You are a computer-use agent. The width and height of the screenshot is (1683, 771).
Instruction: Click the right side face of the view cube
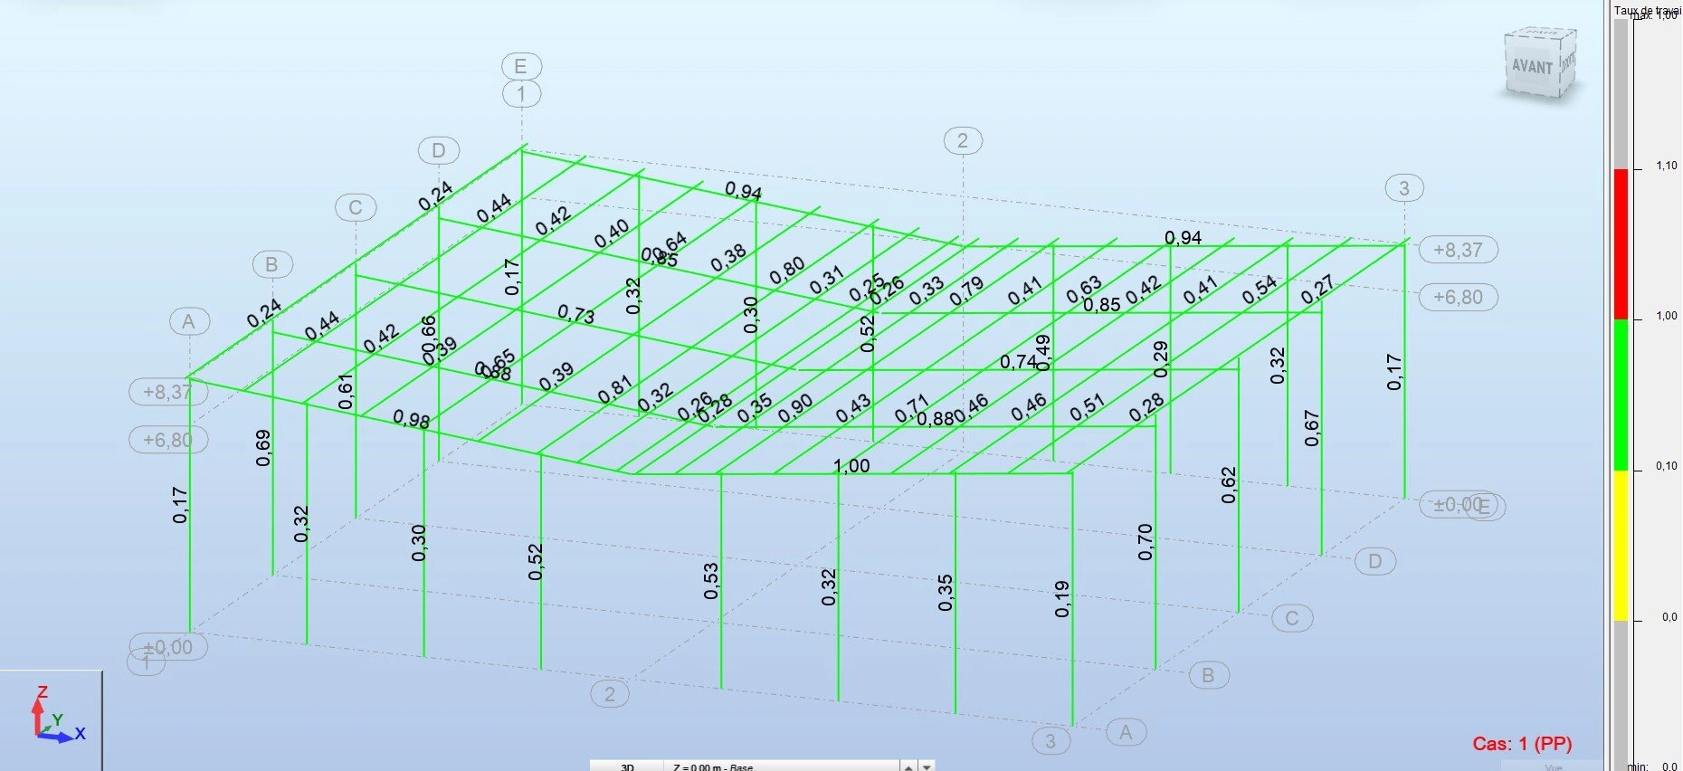pyautogui.click(x=1569, y=60)
